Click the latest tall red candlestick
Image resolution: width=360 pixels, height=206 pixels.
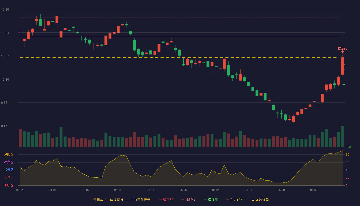tap(343, 66)
